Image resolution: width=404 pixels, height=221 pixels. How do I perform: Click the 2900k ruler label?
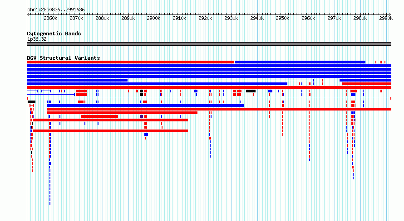[153, 18]
